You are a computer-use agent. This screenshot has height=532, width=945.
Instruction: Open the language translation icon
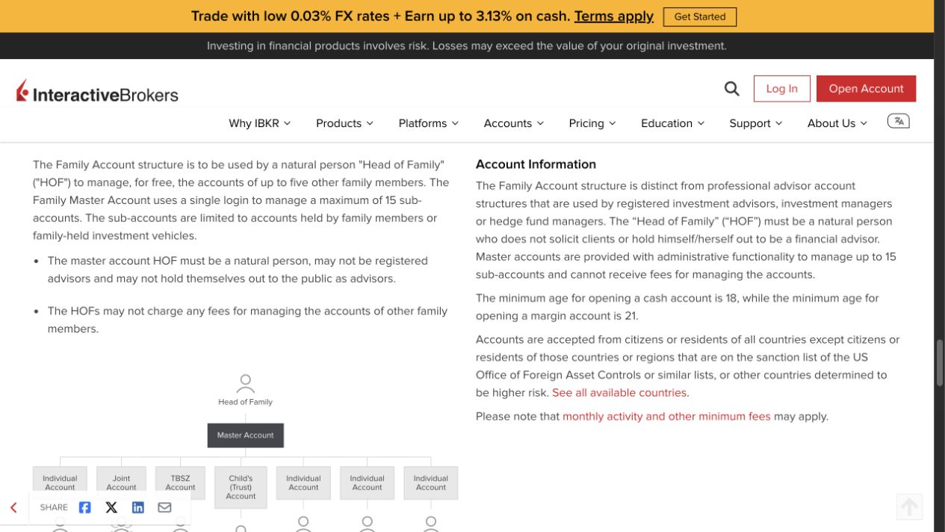pyautogui.click(x=898, y=121)
